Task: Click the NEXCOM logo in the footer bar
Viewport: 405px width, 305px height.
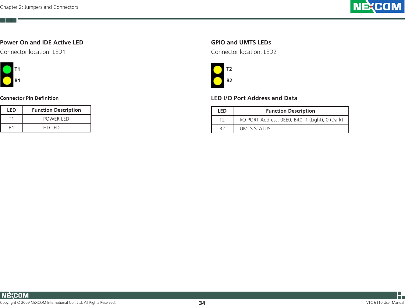Action: pos(15,295)
